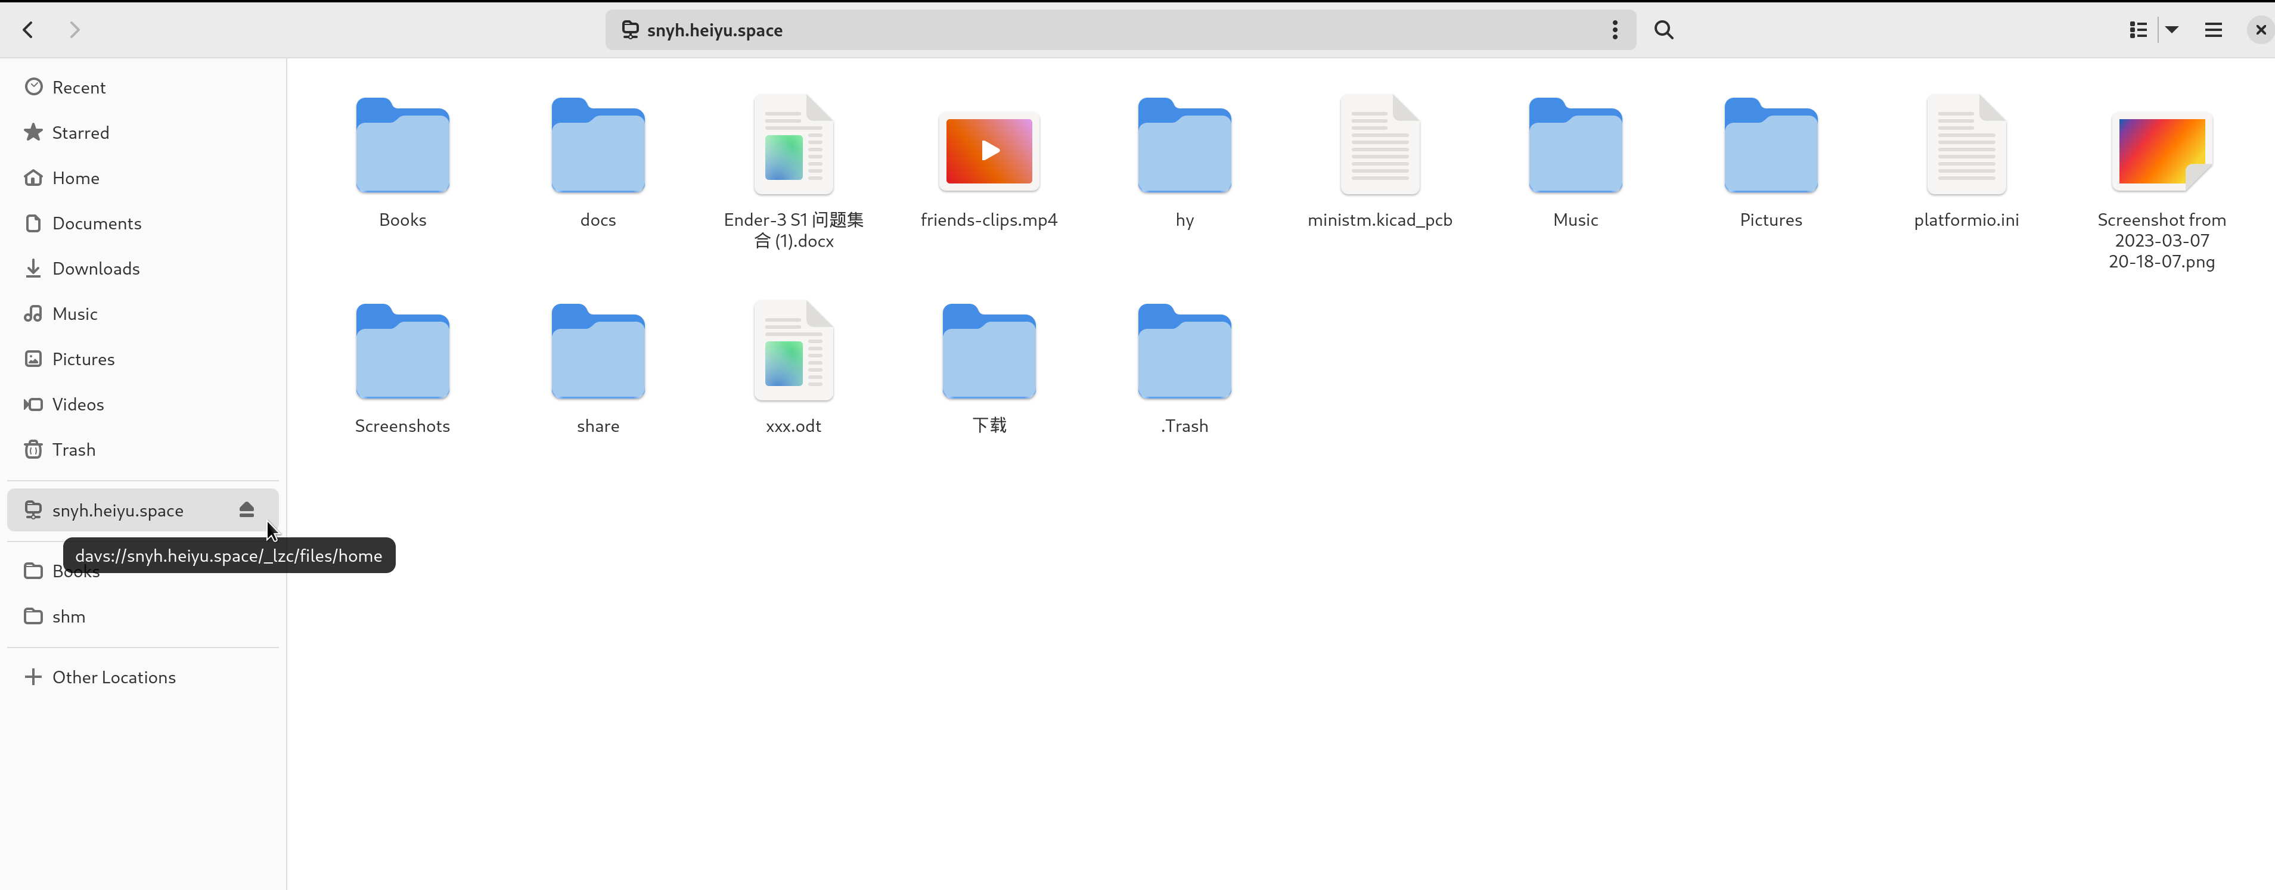
Task: Select the Screenshot 2023-03-07 png thumbnail
Action: 2162,151
